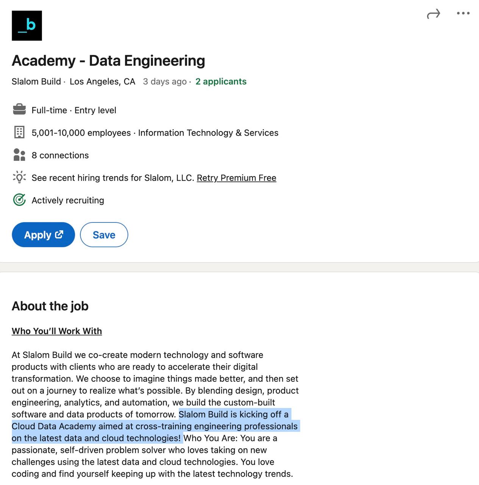Click the Who You'll Work With heading

(x=57, y=331)
